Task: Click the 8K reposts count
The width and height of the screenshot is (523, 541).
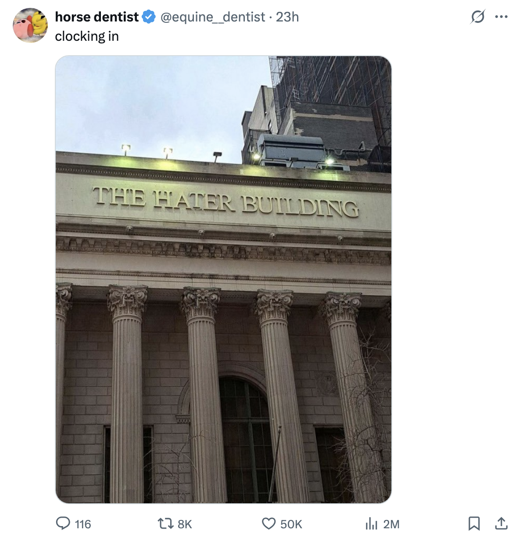Action: click(x=185, y=524)
